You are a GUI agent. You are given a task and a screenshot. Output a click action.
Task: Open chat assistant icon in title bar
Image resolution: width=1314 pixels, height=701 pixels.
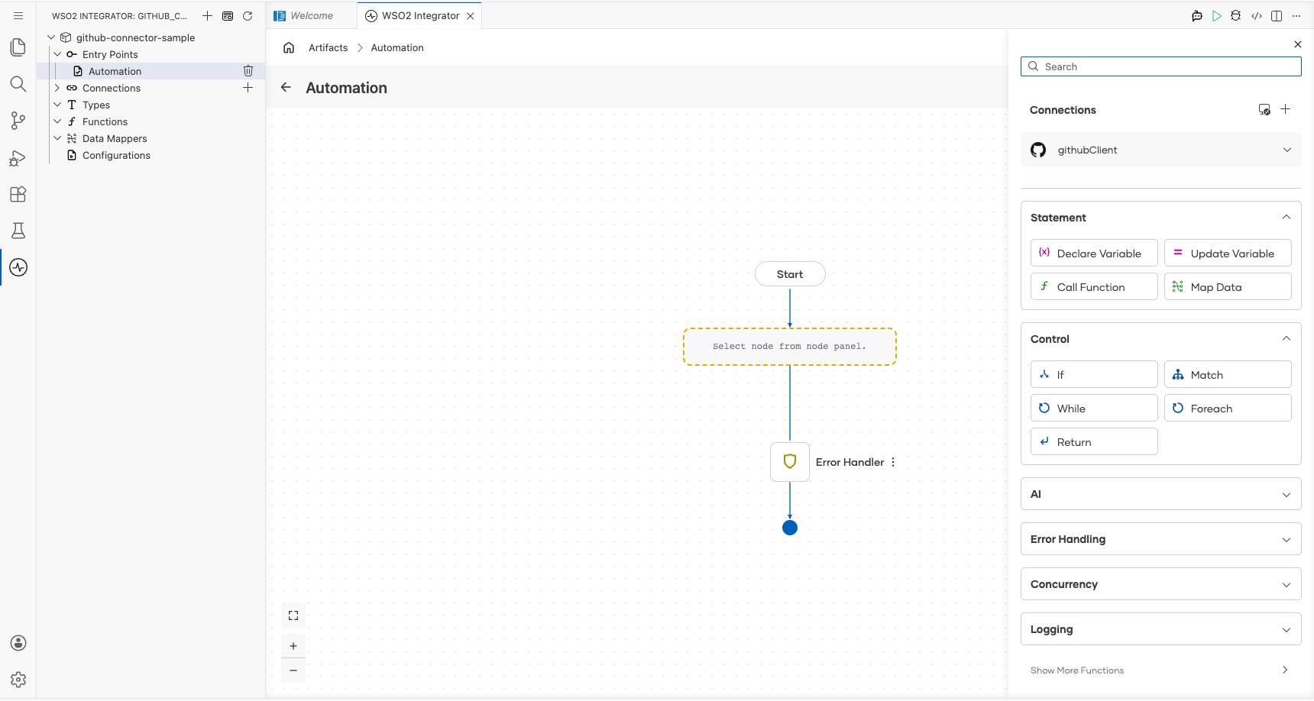point(1197,15)
